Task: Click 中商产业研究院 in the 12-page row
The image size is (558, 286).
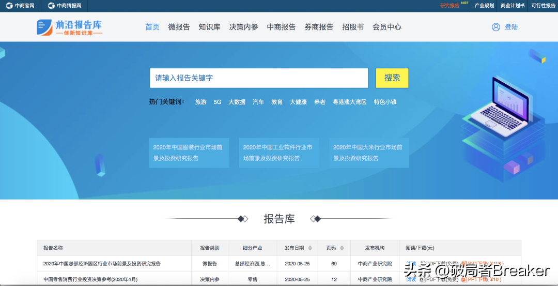Action: coord(375,280)
